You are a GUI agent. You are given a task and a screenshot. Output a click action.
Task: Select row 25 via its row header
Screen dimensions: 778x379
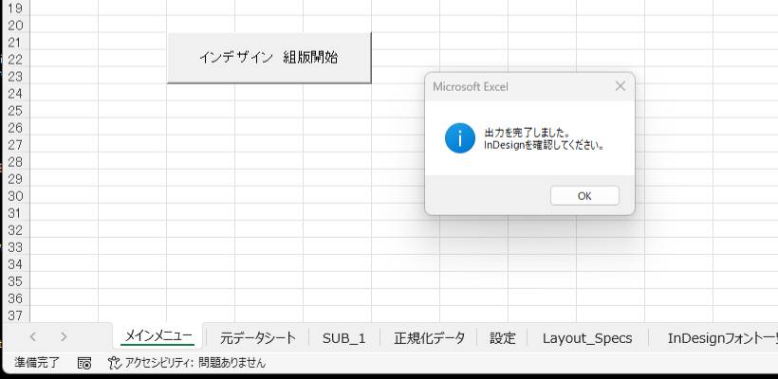[14, 111]
